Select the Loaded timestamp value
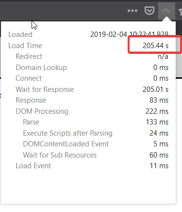Image resolution: width=182 pixels, height=212 pixels. click(129, 35)
